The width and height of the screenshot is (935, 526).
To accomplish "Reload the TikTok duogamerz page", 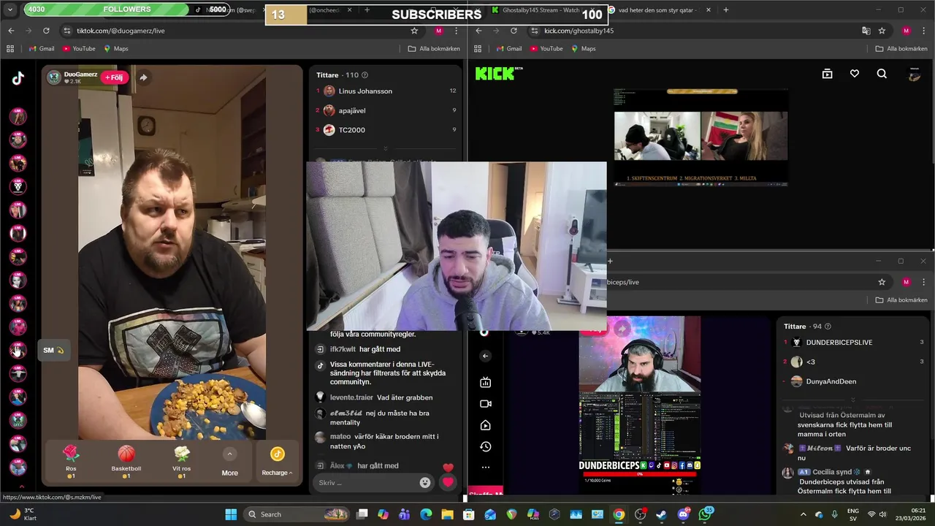I will 46,31.
